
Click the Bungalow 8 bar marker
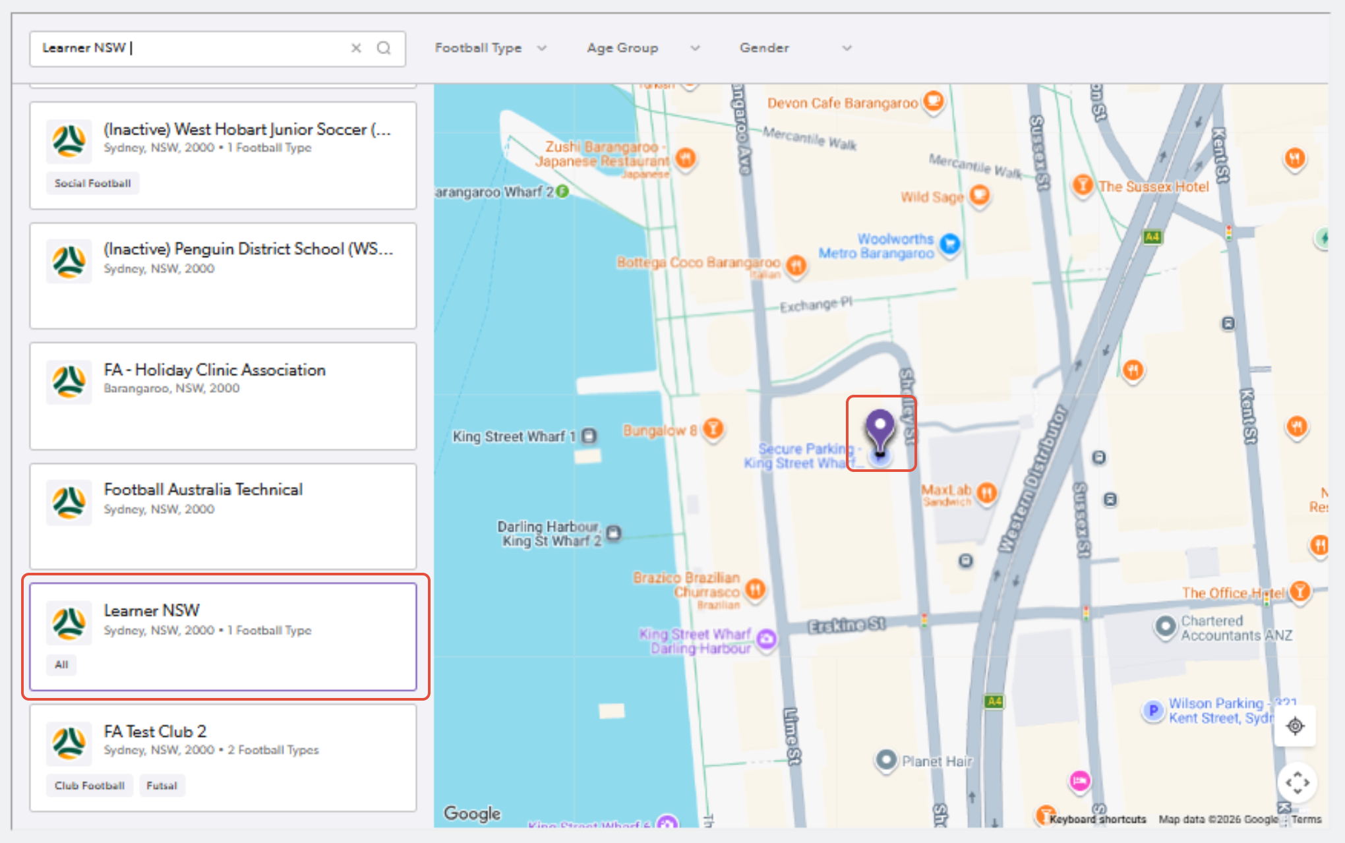pos(713,429)
